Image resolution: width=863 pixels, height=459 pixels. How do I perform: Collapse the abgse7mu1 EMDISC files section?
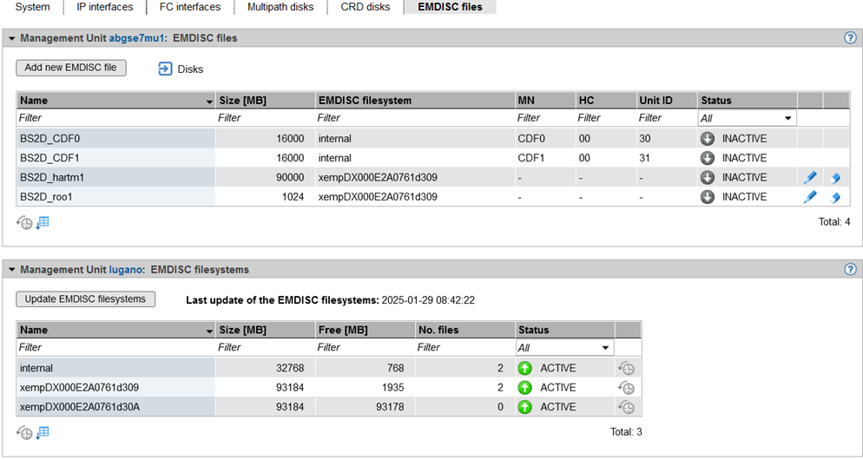point(11,38)
